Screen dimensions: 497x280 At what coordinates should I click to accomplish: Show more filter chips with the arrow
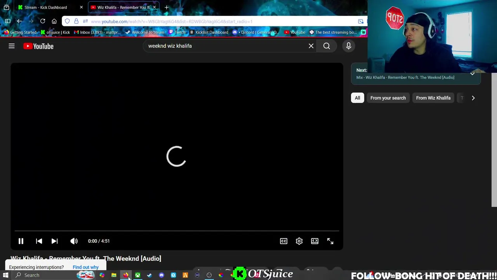point(473,98)
